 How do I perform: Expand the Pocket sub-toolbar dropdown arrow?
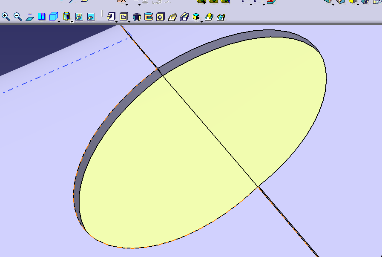(129, 22)
